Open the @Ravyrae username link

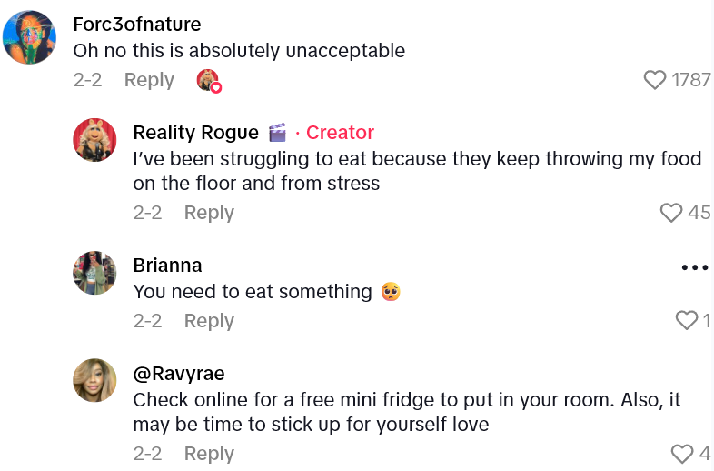pos(179,374)
